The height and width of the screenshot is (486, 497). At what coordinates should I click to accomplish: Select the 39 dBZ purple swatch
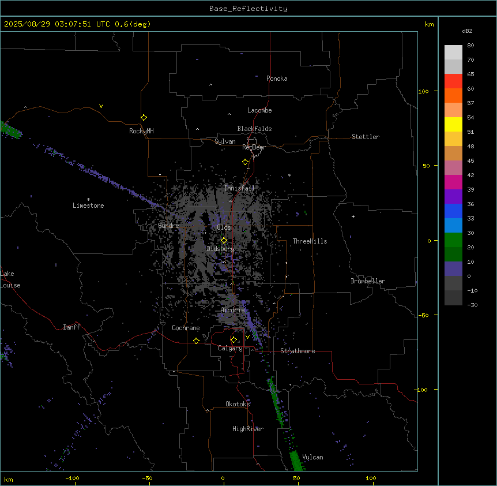453,197
